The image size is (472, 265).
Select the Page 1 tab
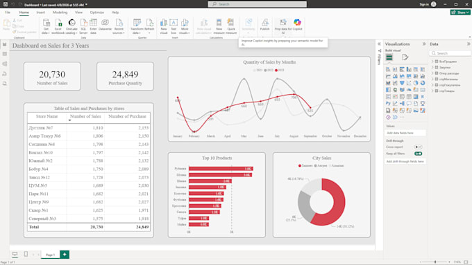50,255
